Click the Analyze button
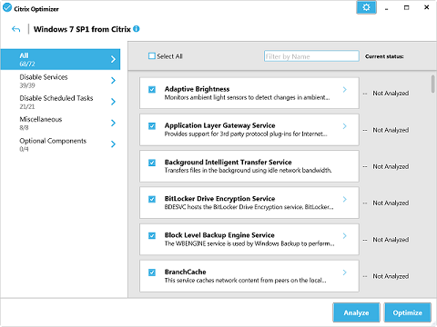This screenshot has width=437, height=327. click(x=356, y=312)
